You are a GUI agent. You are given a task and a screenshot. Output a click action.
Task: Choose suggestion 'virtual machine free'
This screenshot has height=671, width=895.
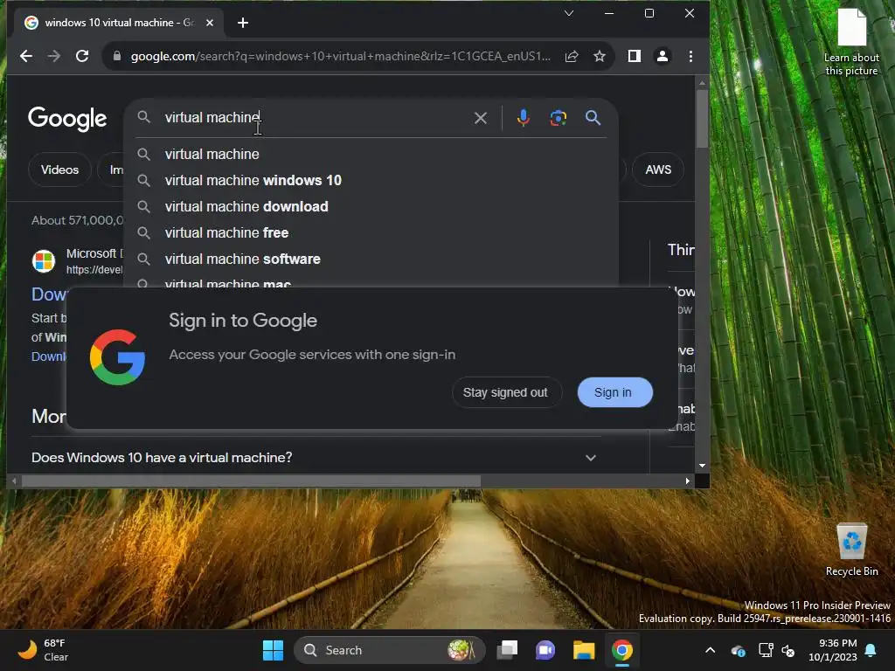pyautogui.click(x=371, y=232)
